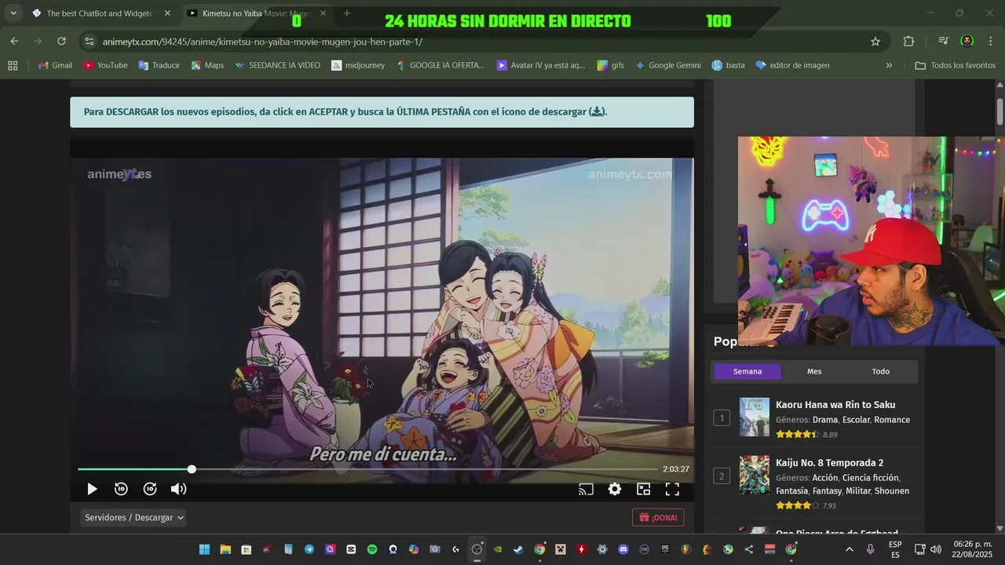Image resolution: width=1005 pixels, height=565 pixels.
Task: Click the microphone tray icon
Action: (x=870, y=549)
